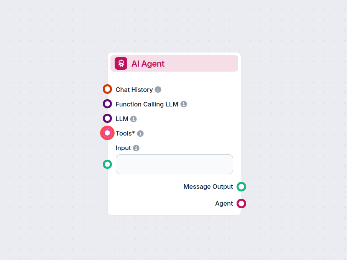Viewport: 347px width, 260px height.
Task: Click the AI Agent title bar
Action: pyautogui.click(x=174, y=63)
